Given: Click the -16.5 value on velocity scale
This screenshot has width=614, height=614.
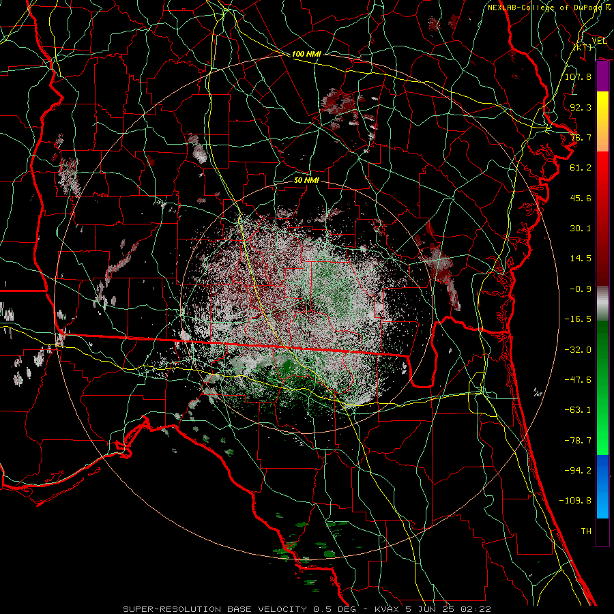Looking at the screenshot, I should [x=578, y=319].
